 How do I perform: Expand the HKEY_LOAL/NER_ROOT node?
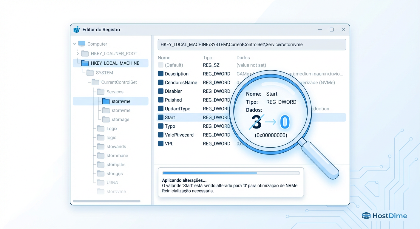coord(78,53)
